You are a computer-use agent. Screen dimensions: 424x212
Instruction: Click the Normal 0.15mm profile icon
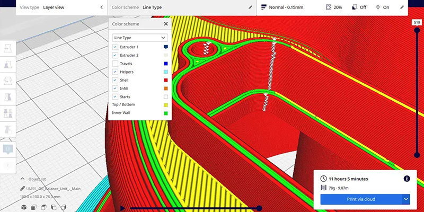pos(263,7)
